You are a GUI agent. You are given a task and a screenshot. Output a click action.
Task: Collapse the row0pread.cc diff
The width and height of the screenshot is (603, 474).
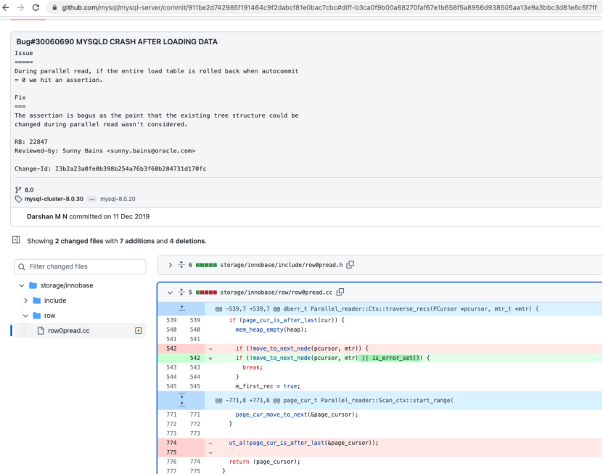coord(170,292)
